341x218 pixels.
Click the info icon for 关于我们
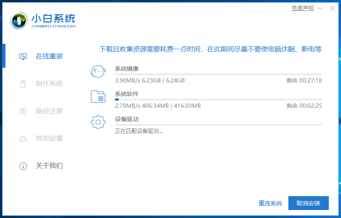(x=23, y=166)
